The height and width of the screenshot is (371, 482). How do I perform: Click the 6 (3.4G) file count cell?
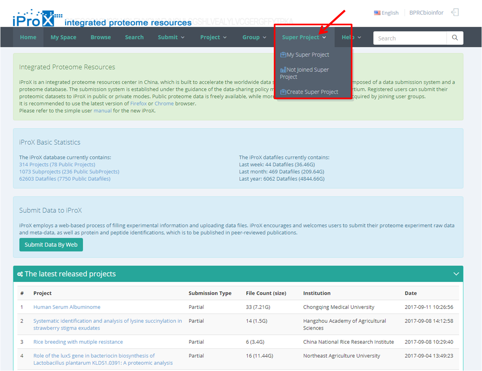(255, 342)
